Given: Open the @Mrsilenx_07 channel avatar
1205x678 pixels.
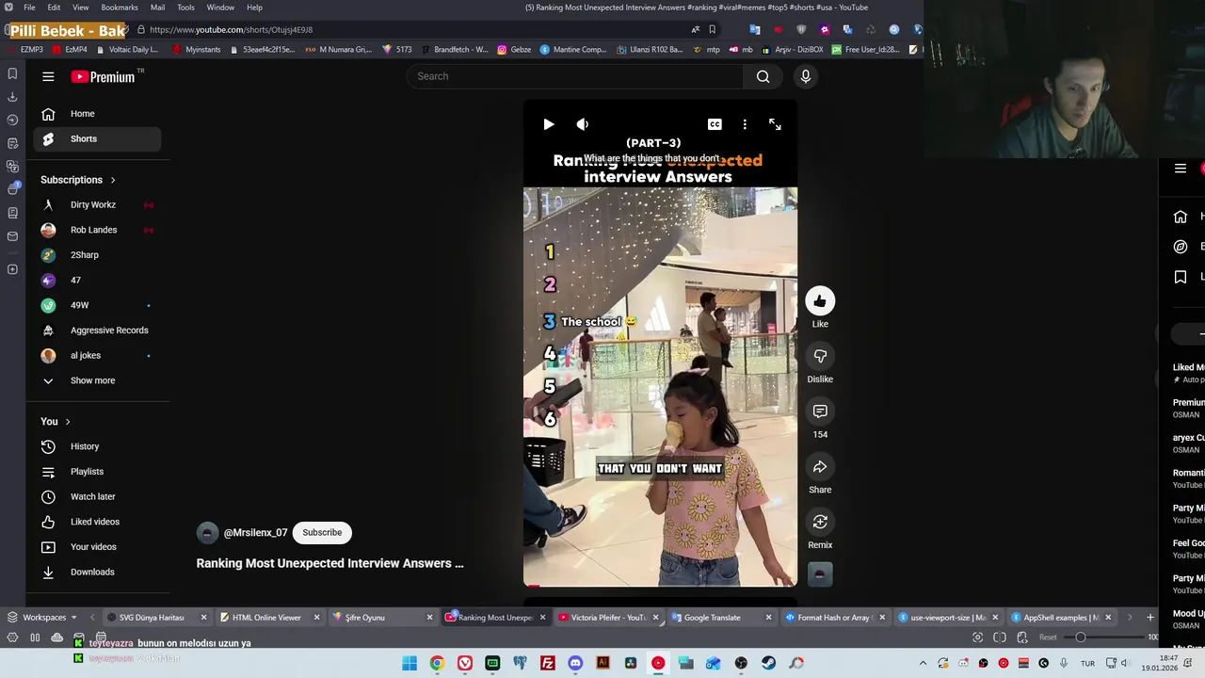Looking at the screenshot, I should (207, 533).
